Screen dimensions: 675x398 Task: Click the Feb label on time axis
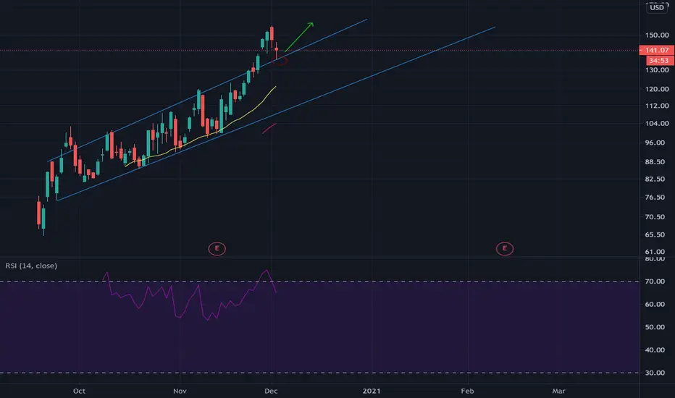pyautogui.click(x=468, y=391)
